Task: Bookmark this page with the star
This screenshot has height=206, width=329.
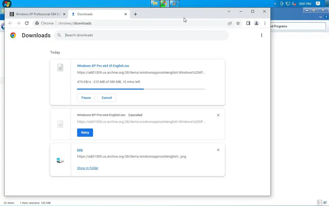Action: click(x=238, y=23)
